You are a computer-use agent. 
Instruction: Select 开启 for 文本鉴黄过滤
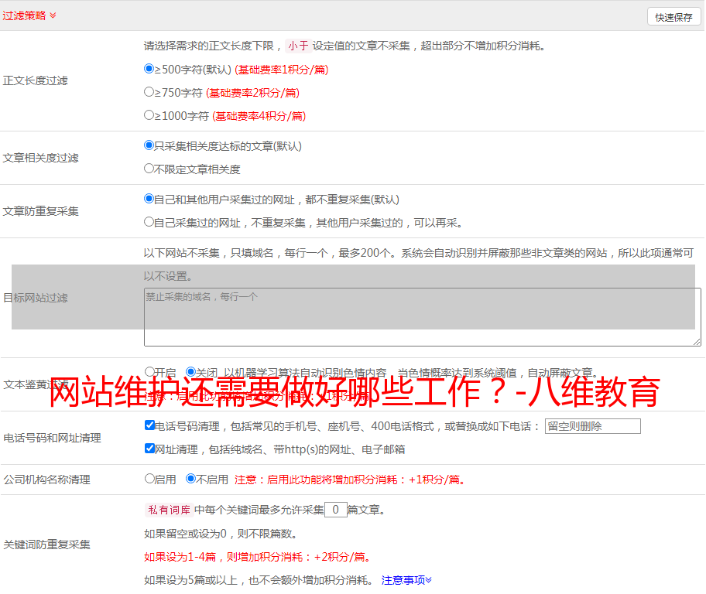(150, 372)
